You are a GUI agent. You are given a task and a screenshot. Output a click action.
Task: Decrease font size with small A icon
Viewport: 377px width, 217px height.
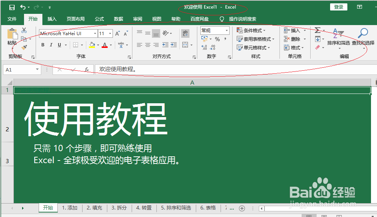point(126,34)
